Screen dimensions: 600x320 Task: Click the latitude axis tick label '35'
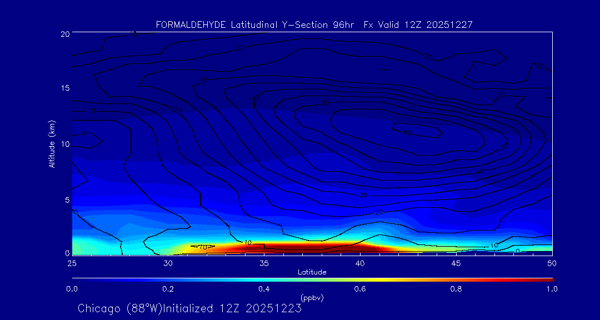tap(264, 263)
